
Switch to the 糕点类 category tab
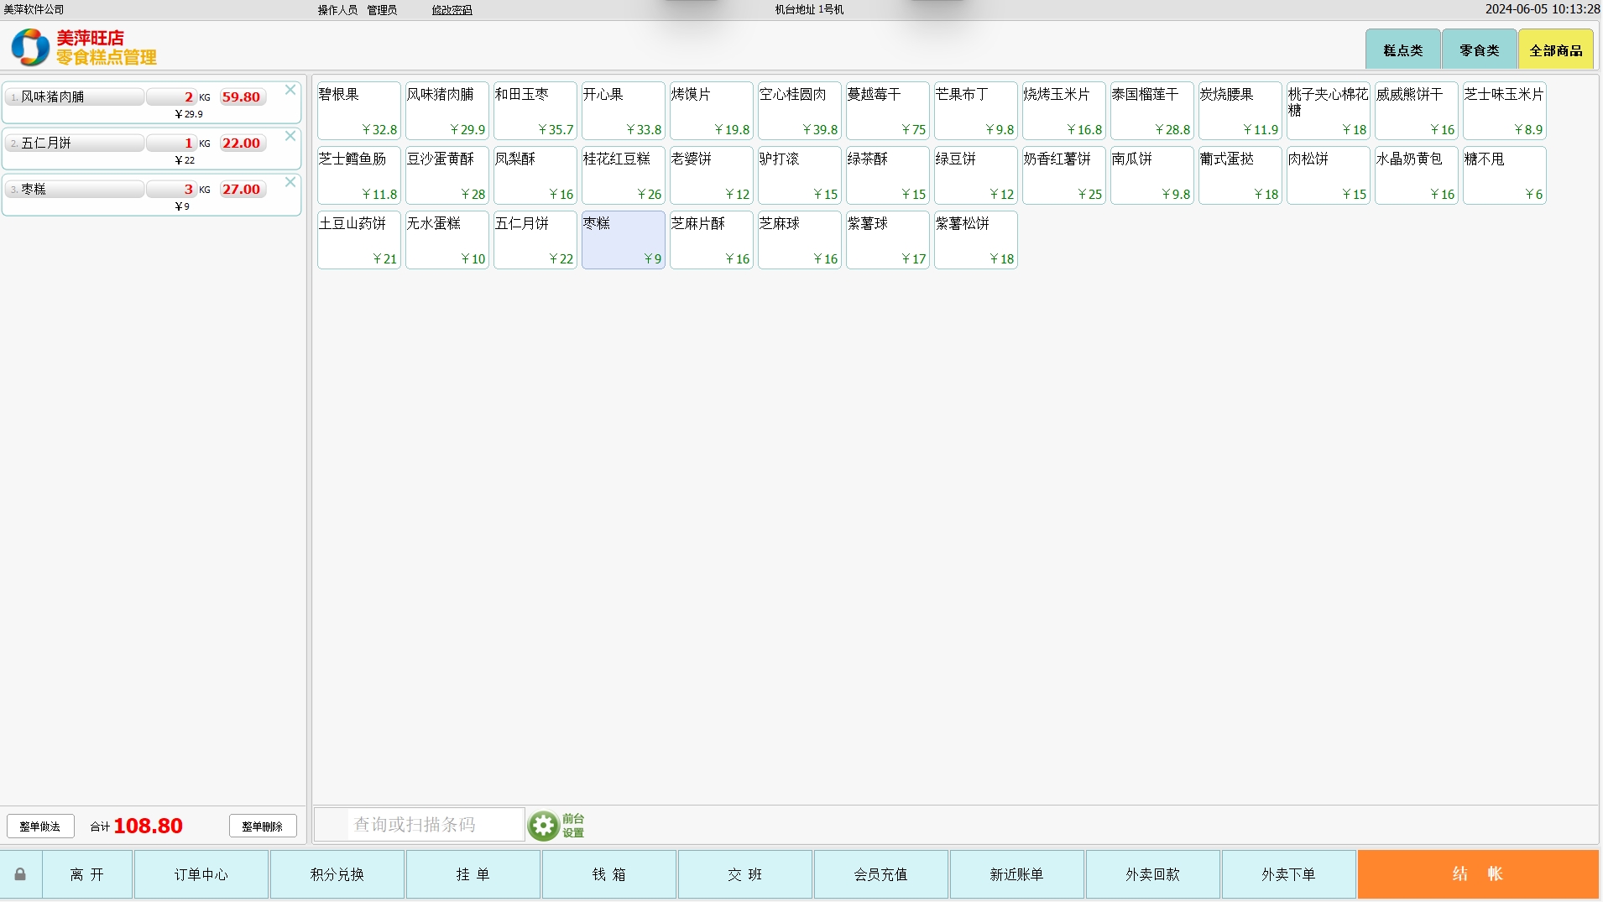tap(1402, 50)
